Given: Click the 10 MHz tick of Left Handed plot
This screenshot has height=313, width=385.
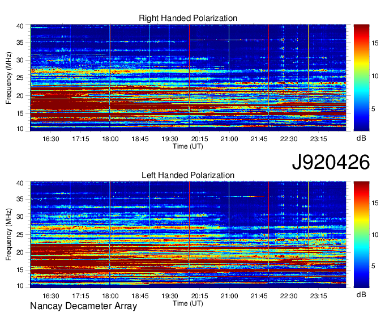Looking at the screenshot, I should point(20,286).
